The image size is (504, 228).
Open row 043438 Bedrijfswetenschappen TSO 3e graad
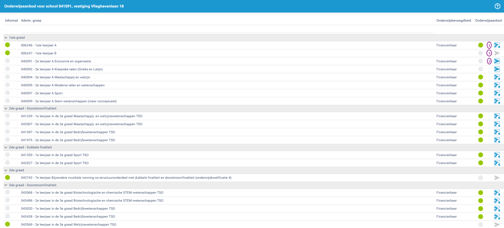tap(68, 217)
